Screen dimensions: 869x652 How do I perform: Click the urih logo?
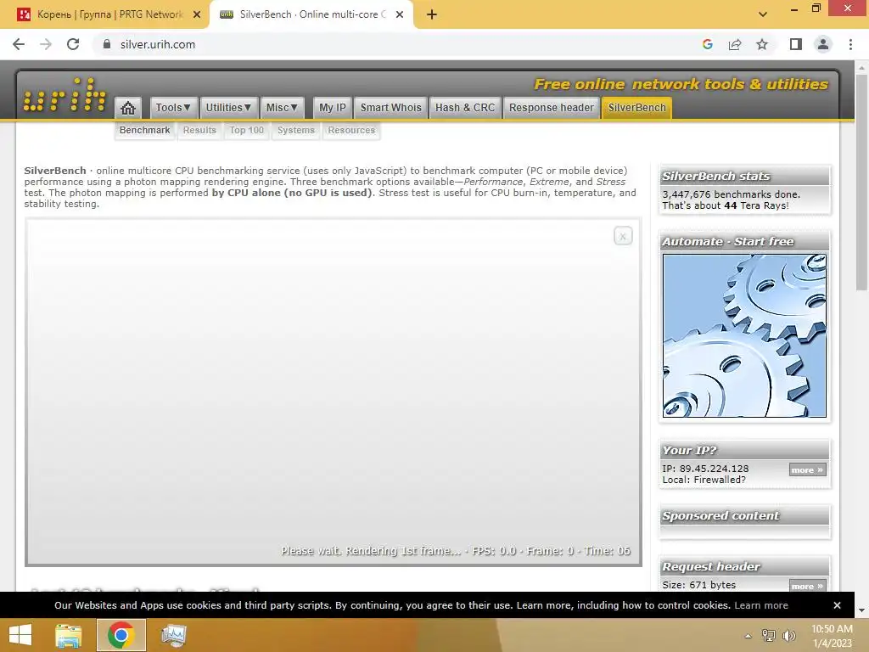tap(64, 95)
